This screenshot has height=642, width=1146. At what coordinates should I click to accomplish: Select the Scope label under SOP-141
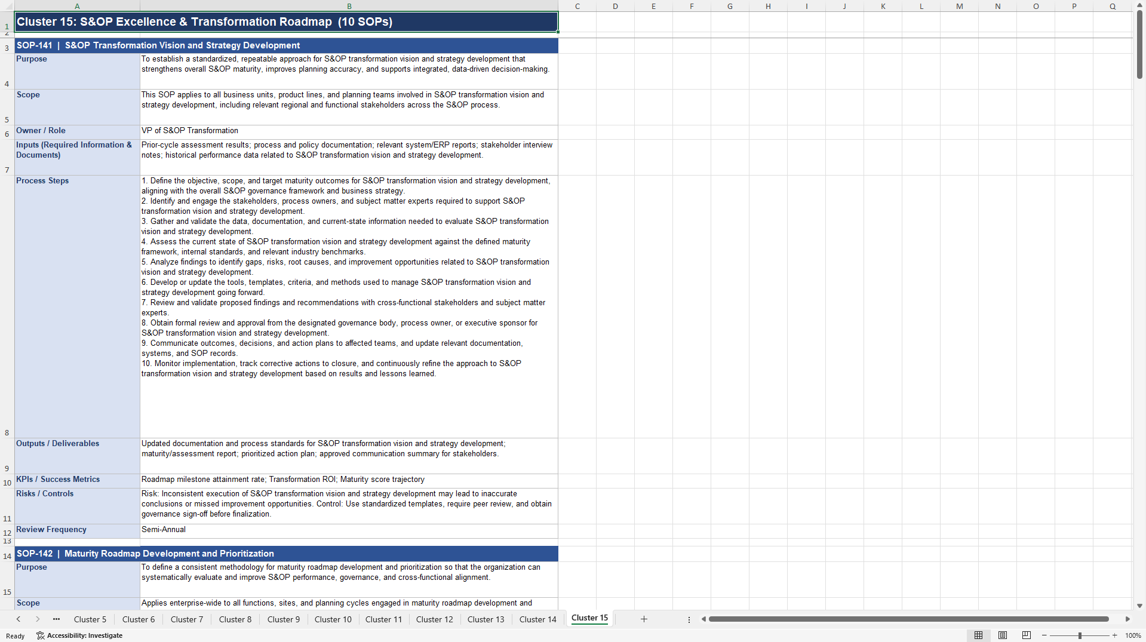pos(77,107)
